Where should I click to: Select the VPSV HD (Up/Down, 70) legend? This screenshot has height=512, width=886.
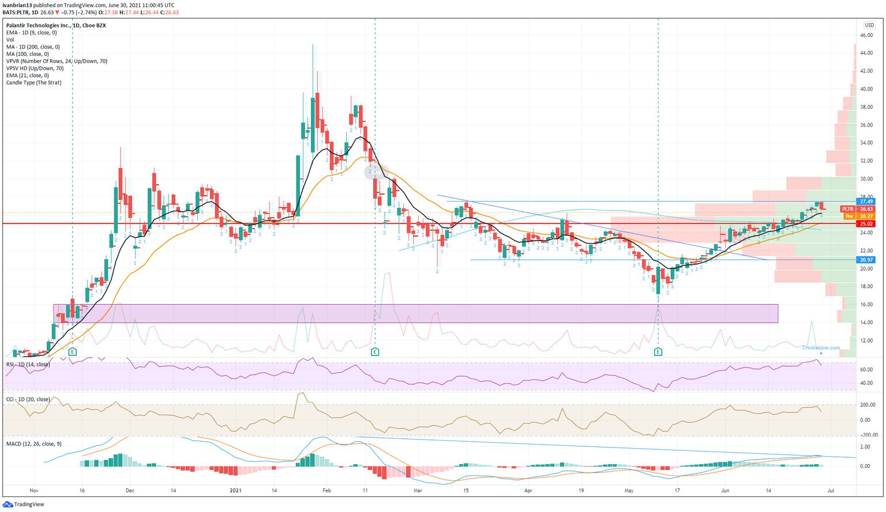coord(35,69)
